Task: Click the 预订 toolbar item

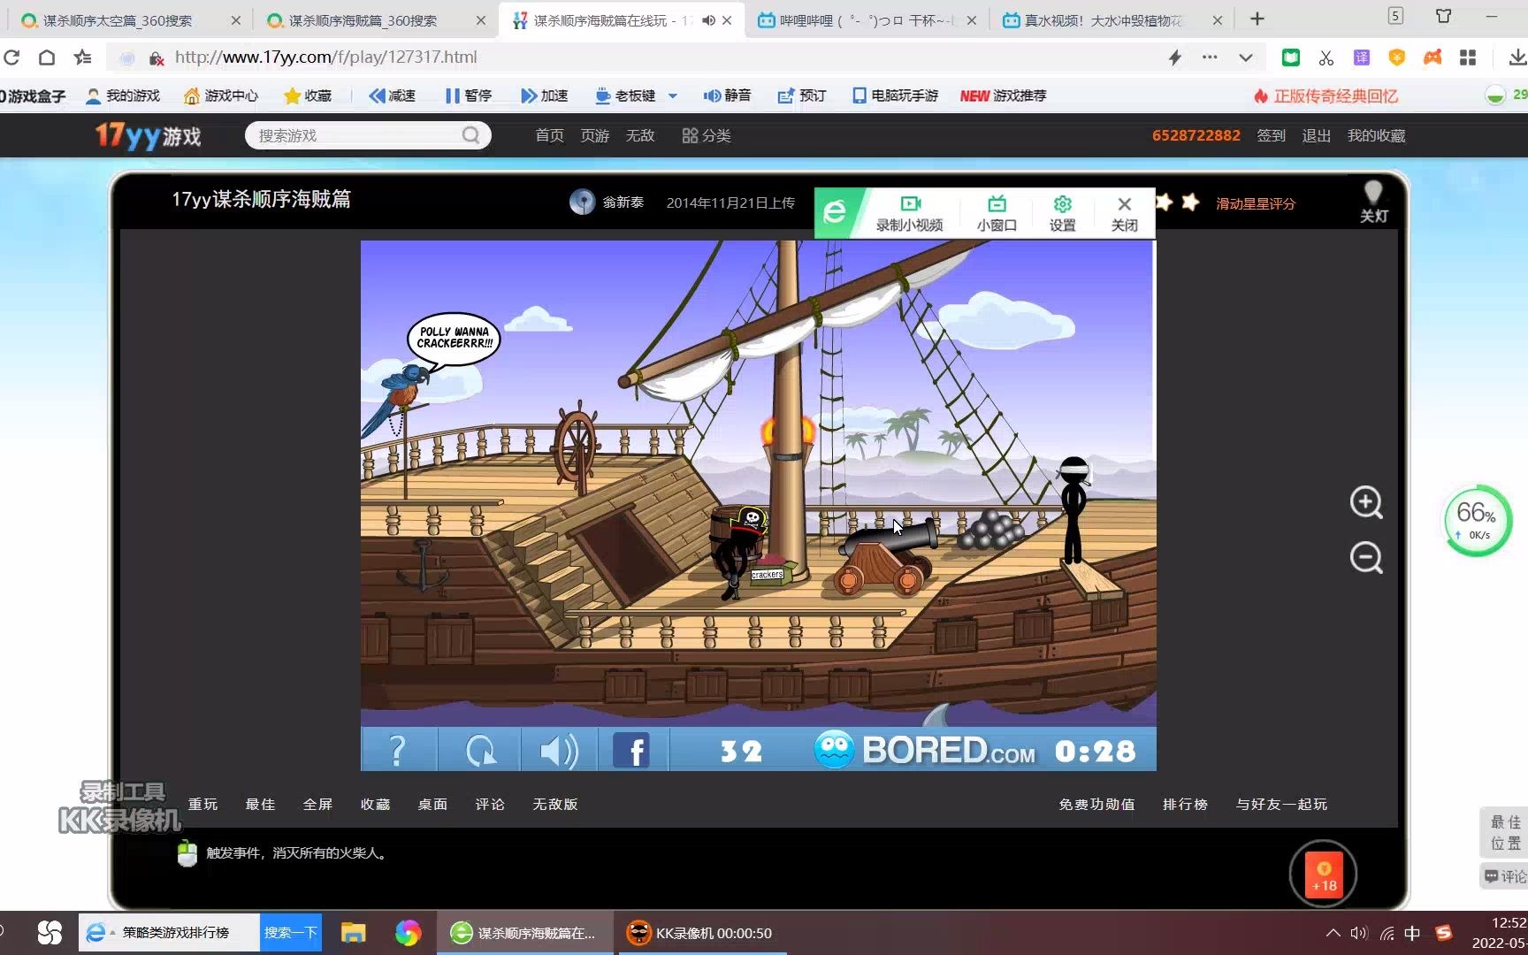Action: coord(802,95)
